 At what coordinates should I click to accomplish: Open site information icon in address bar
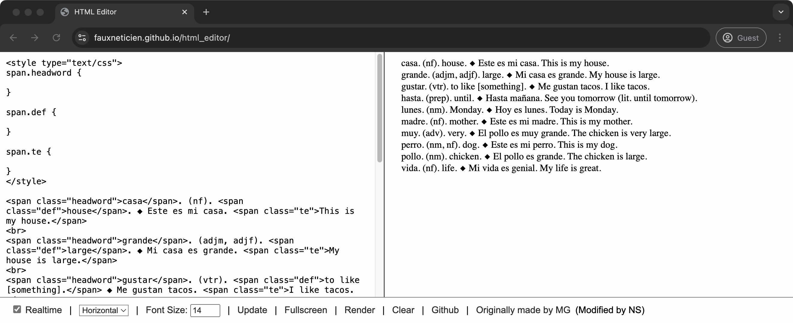coord(82,38)
